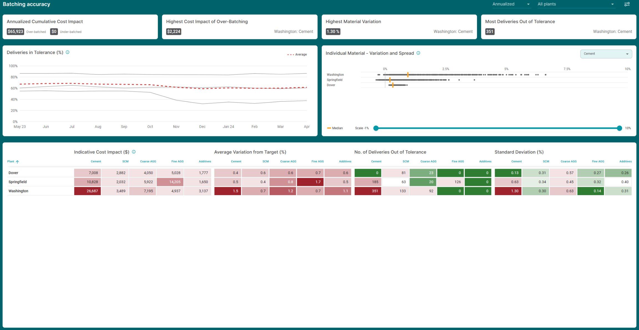Open the Cement material dropdown
The width and height of the screenshot is (639, 330).
point(606,54)
